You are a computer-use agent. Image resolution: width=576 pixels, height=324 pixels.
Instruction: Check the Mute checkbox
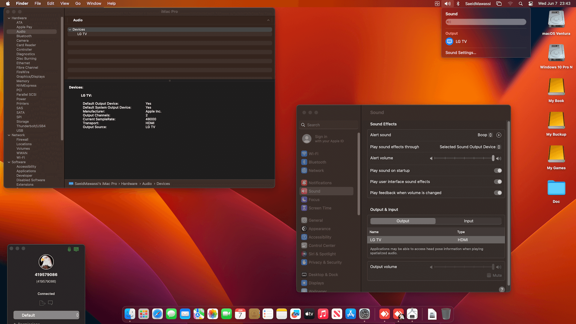[489, 275]
